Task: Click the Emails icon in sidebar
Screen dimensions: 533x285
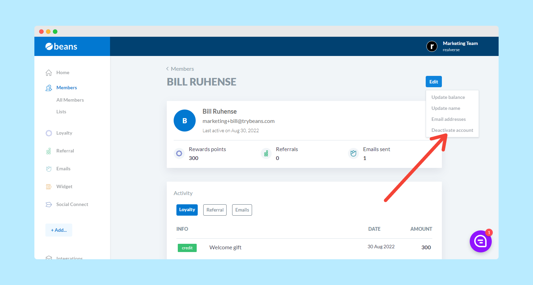Action: click(49, 169)
